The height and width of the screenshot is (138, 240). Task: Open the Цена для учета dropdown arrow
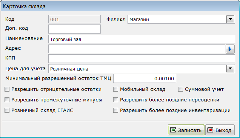(230, 69)
